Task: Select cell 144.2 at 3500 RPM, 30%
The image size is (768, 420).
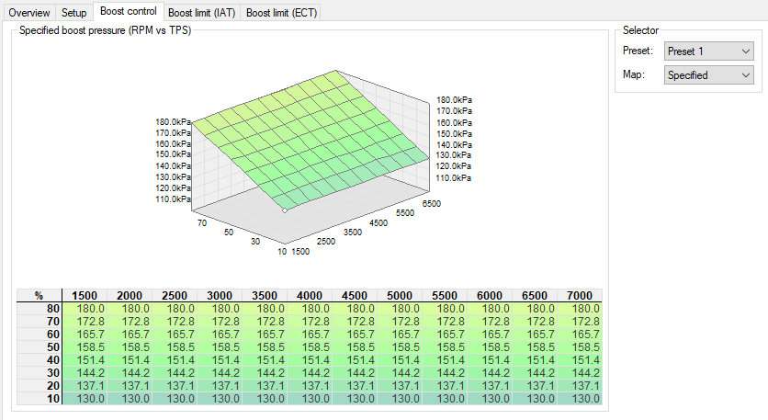Action: click(265, 373)
